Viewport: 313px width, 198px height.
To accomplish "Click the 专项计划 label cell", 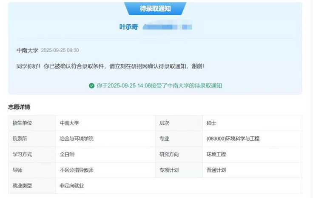I will [x=169, y=170].
